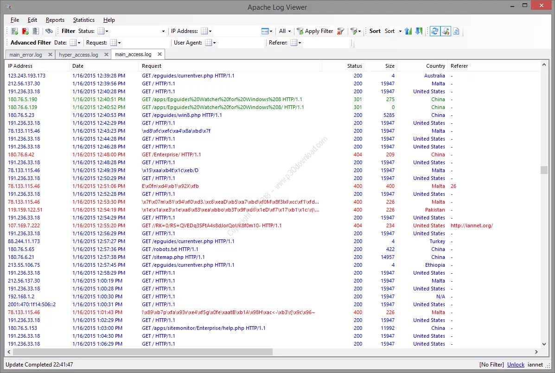Click the scroll up arrow of vertical scrollbar

pyautogui.click(x=544, y=64)
